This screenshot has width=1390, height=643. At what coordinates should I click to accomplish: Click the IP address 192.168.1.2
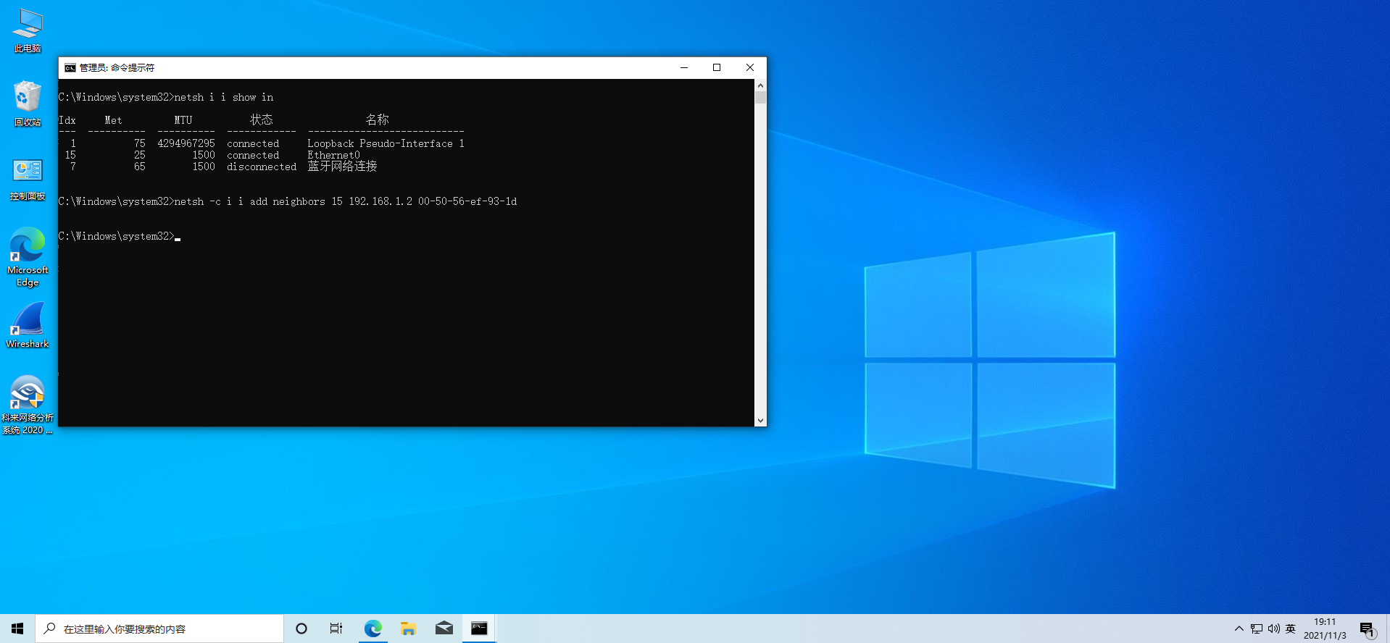pos(380,201)
